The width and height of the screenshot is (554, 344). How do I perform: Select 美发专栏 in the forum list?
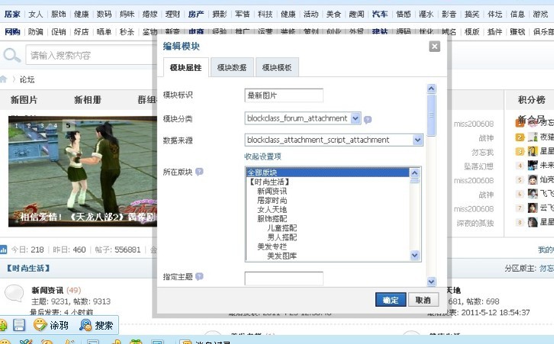327,246
